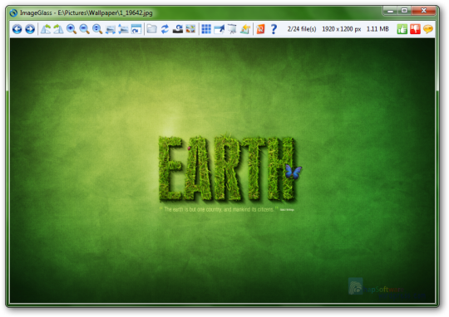
Task: Click the ImageGlass title bar app icon
Action: coord(13,13)
